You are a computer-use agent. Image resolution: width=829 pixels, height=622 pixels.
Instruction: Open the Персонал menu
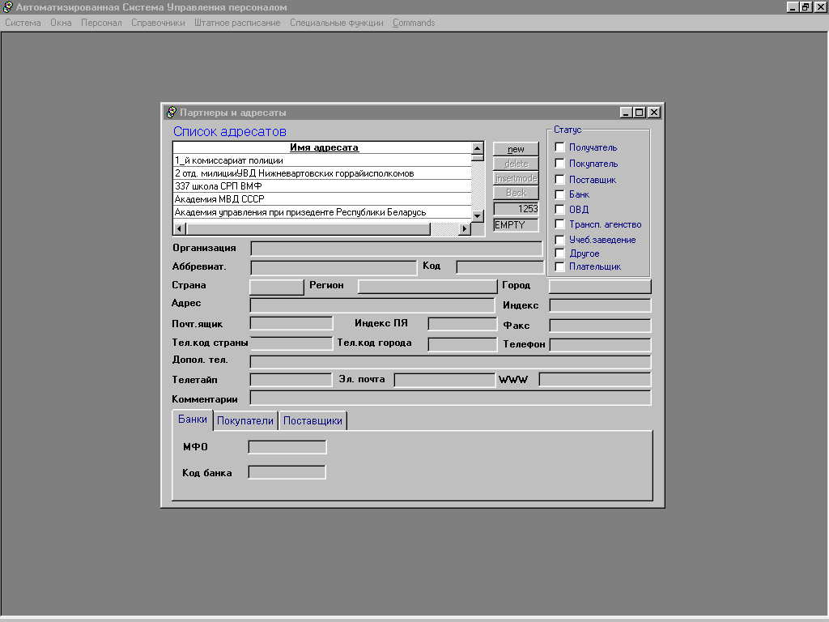coord(101,23)
